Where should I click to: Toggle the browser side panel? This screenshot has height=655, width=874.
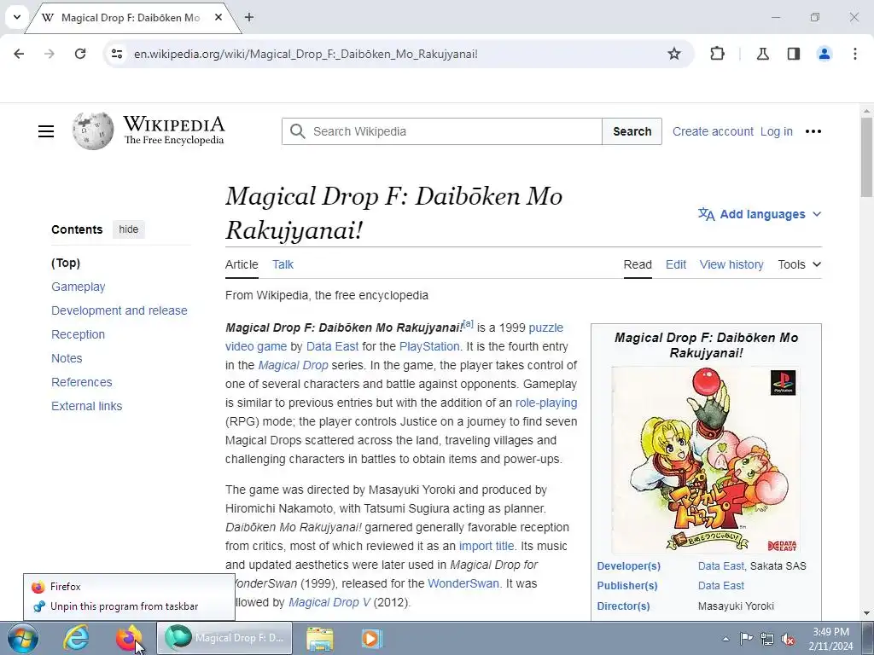tap(793, 54)
